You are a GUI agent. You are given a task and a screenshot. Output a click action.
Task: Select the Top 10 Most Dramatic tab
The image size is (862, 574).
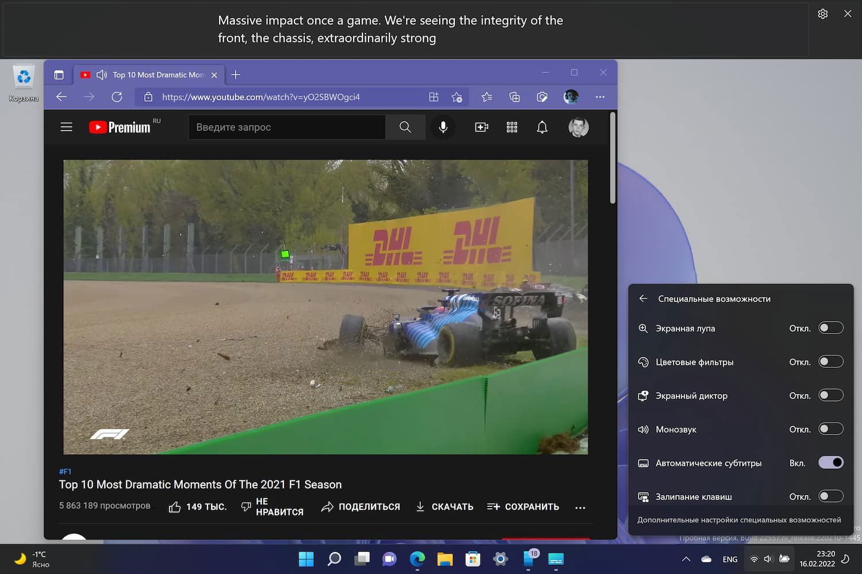click(149, 75)
